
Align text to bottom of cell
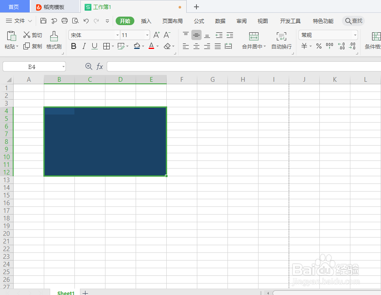[x=207, y=35]
